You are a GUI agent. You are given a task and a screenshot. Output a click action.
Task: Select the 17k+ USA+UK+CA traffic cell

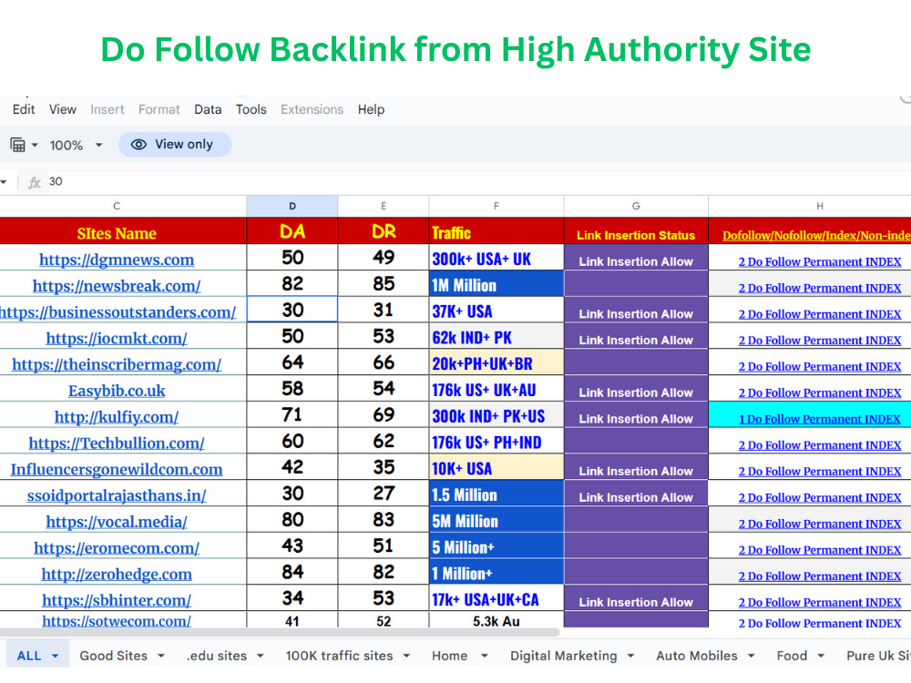pos(496,597)
